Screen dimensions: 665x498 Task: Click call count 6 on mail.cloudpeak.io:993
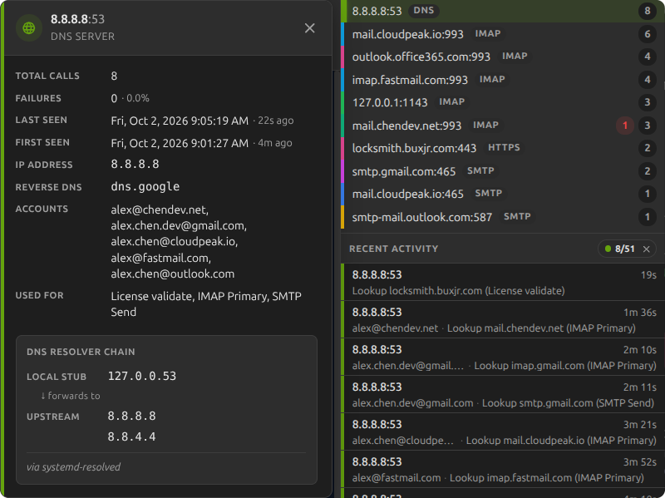coord(648,34)
